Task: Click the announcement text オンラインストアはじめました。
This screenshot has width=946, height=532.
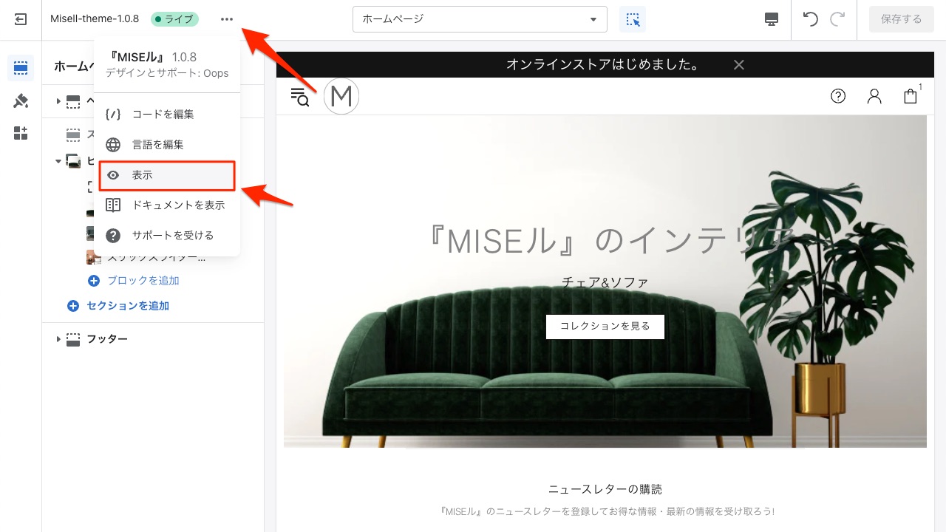Action: (x=604, y=65)
